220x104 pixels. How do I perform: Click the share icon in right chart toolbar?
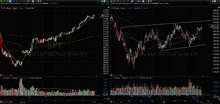151,1
